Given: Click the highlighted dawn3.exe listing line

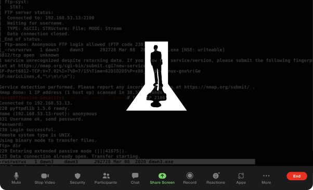Looking at the screenshot, I should 127,161.
